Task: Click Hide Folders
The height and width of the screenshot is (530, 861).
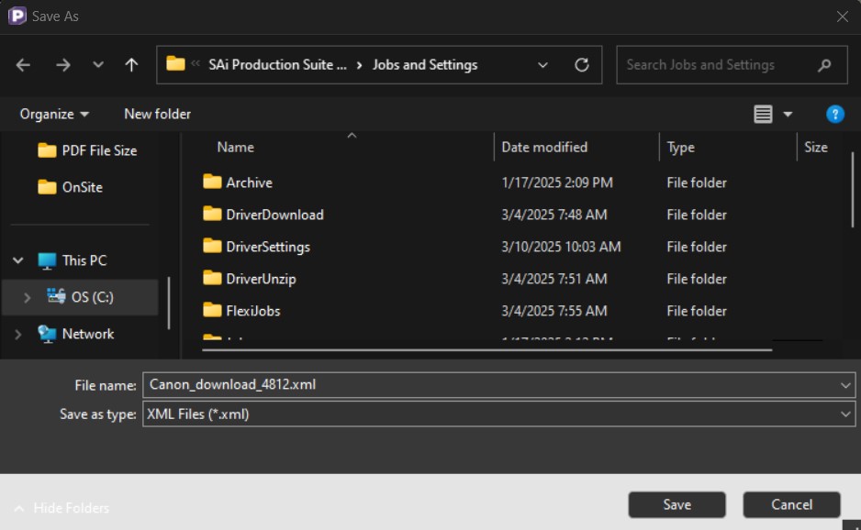Action: click(61, 508)
